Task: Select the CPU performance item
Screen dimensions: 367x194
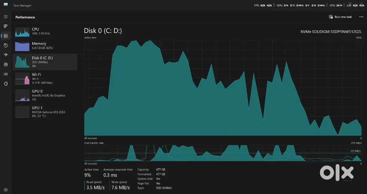Action: (45, 32)
